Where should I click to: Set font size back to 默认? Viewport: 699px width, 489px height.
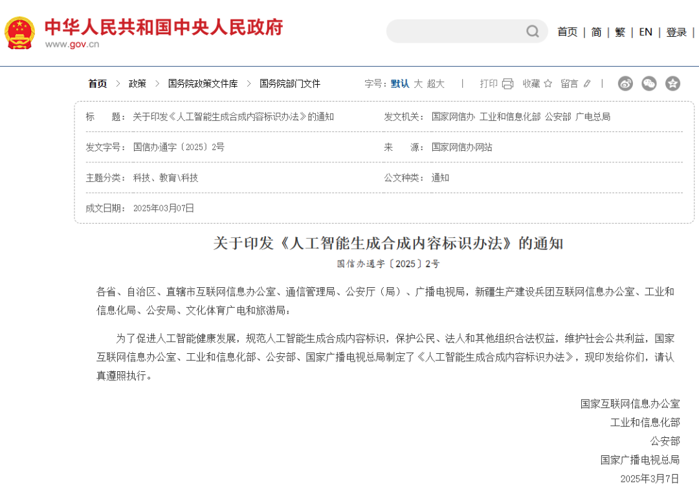(401, 83)
